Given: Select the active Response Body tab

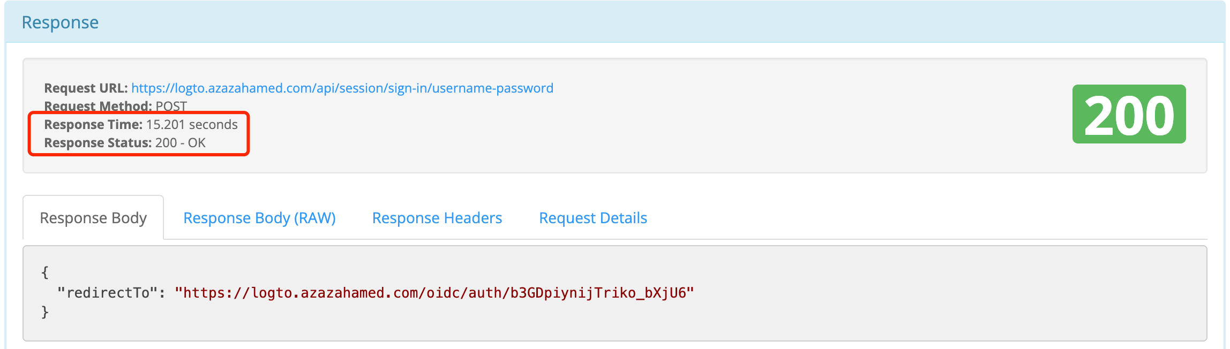Looking at the screenshot, I should tap(93, 218).
